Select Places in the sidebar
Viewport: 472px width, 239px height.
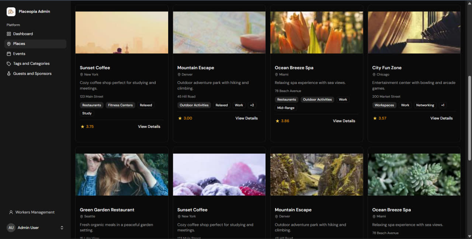(x=35, y=44)
